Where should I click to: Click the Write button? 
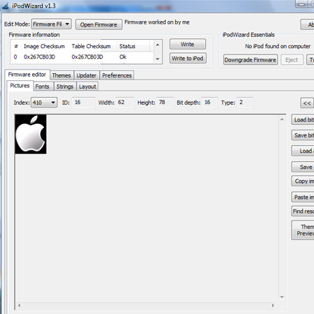[x=188, y=44]
